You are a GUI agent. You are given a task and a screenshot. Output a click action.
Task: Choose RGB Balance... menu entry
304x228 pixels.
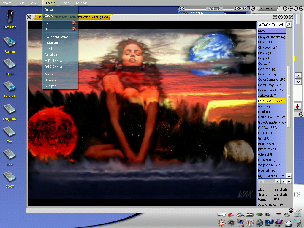60,66
